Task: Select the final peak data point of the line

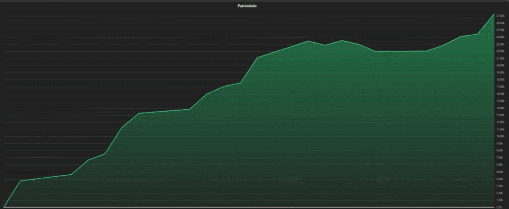Action: click(495, 13)
